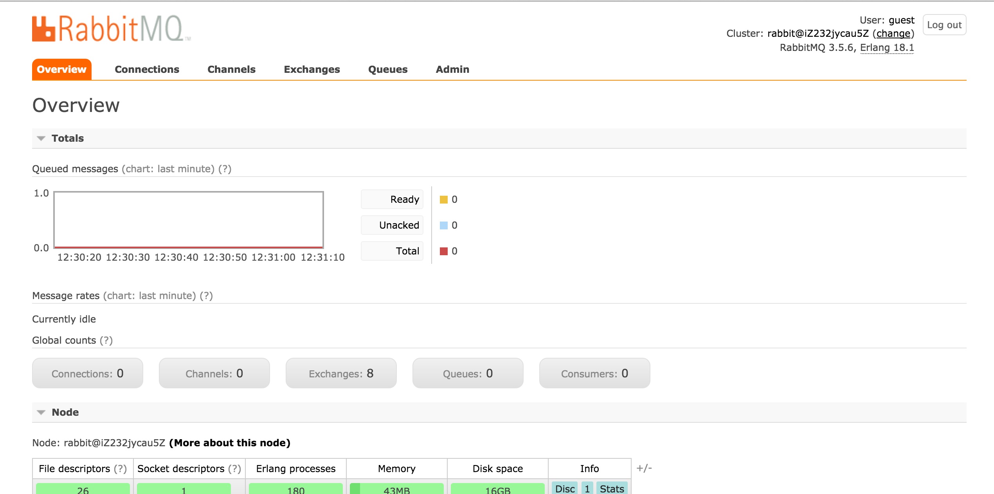Click the Connections: 0 count button
This screenshot has height=494, width=994.
point(88,373)
